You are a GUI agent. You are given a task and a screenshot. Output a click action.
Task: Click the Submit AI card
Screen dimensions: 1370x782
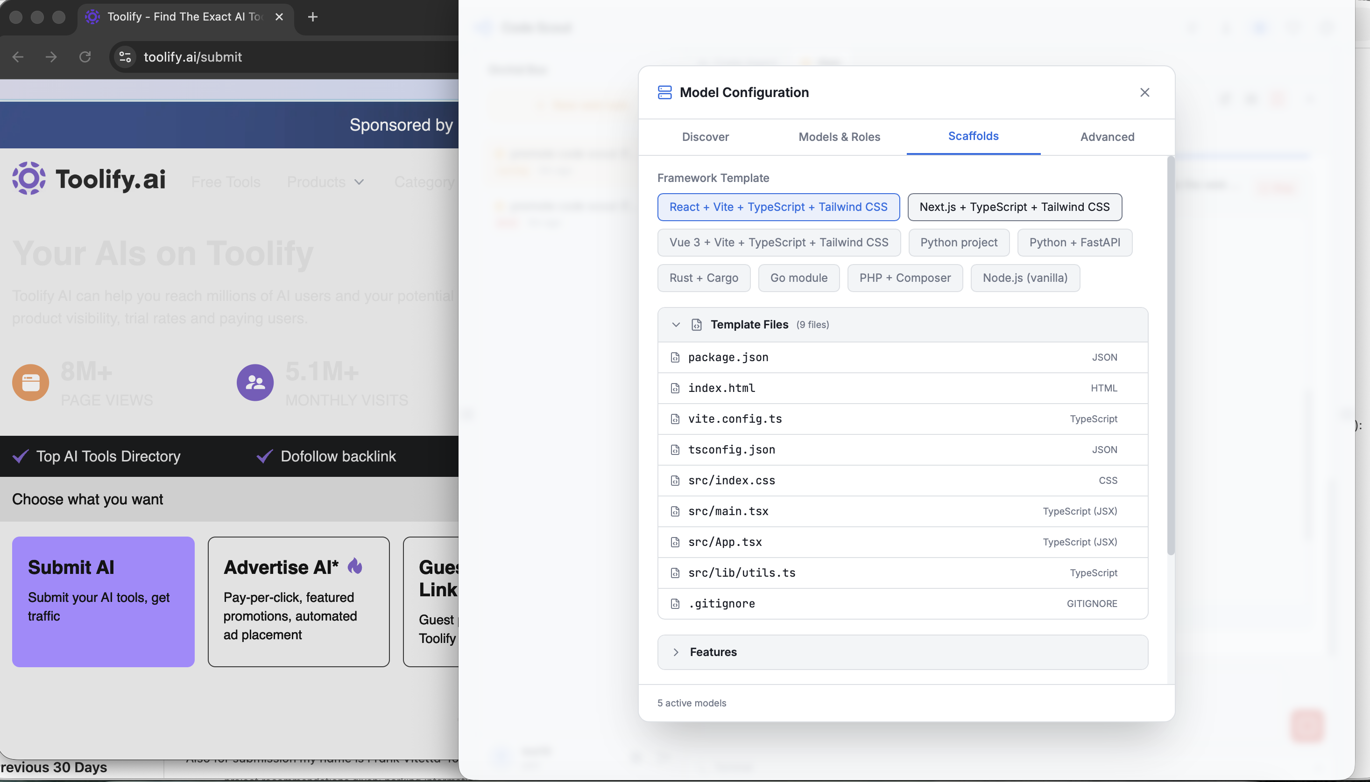point(103,601)
